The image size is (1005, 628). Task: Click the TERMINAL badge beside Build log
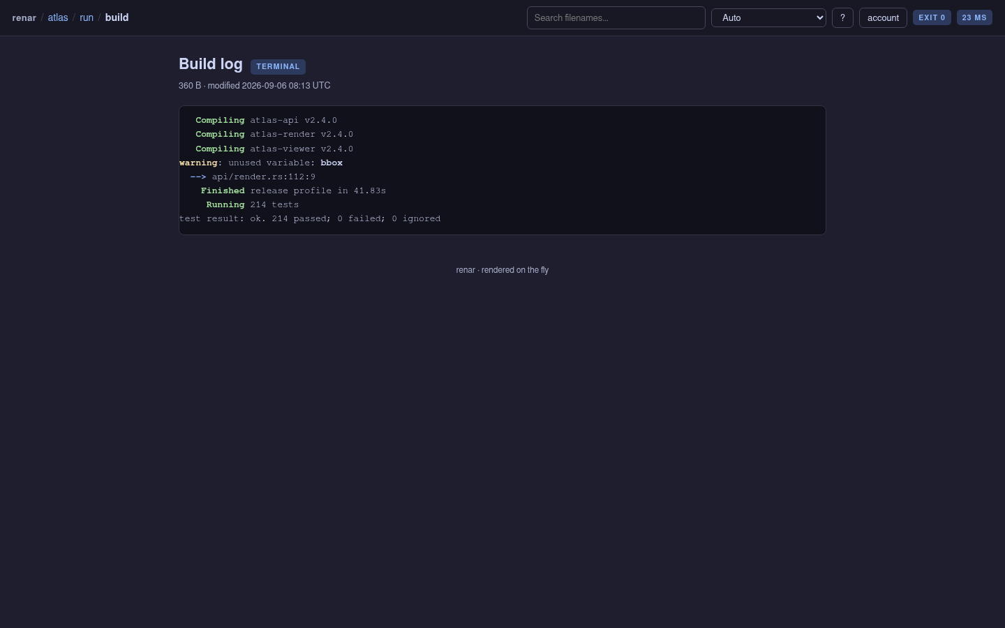(x=278, y=67)
